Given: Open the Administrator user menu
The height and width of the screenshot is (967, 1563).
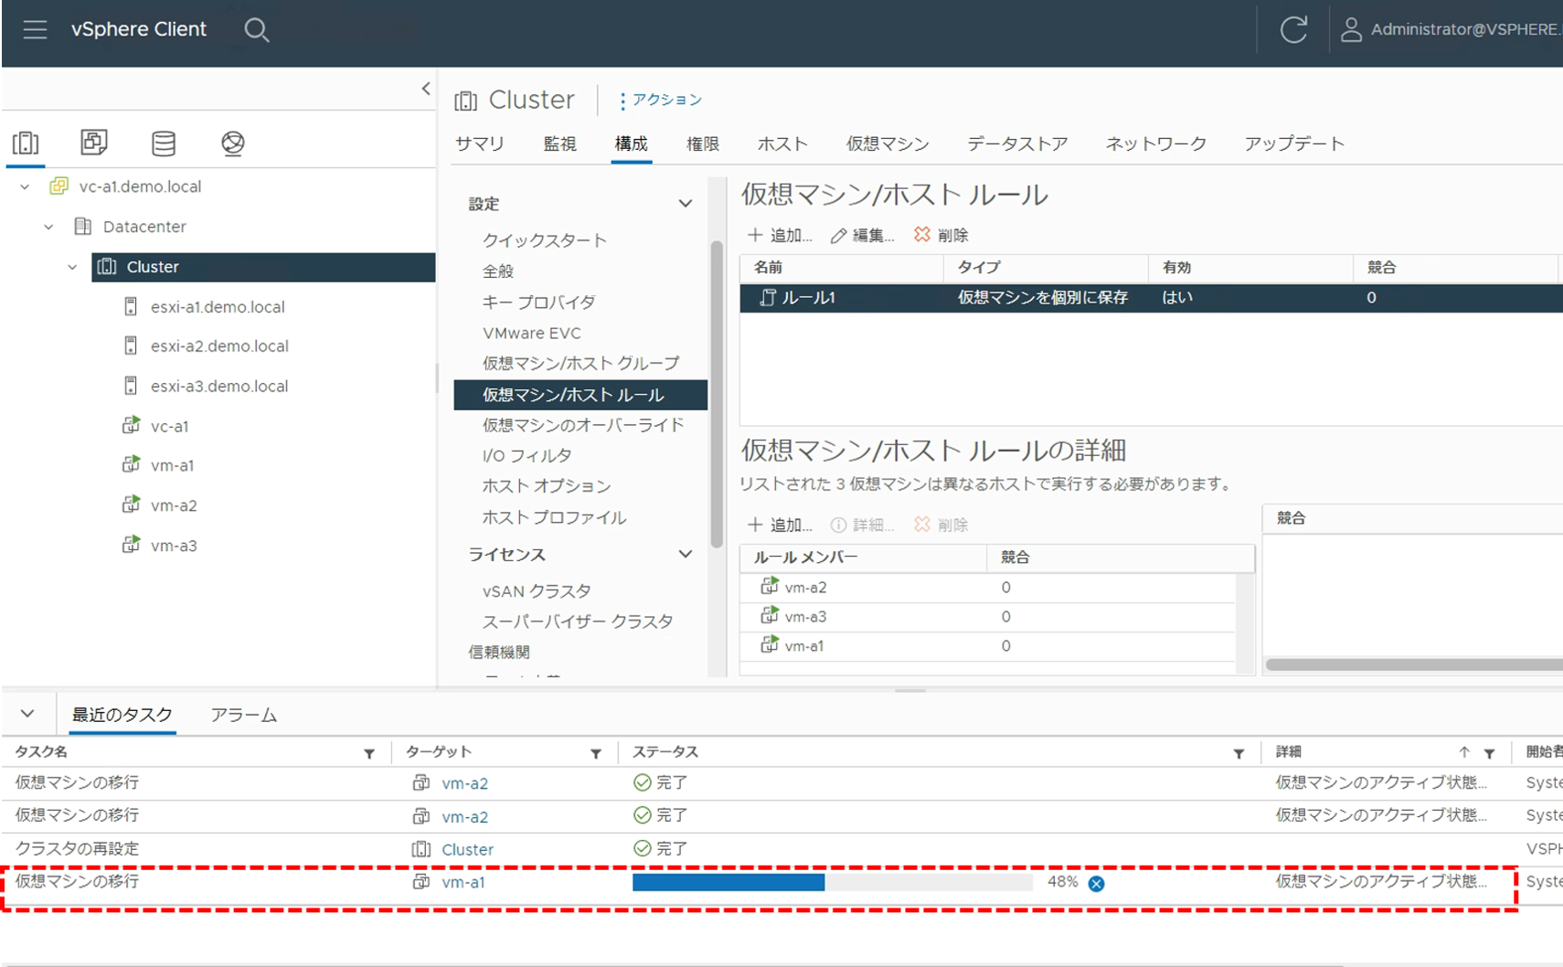Looking at the screenshot, I should [1450, 30].
